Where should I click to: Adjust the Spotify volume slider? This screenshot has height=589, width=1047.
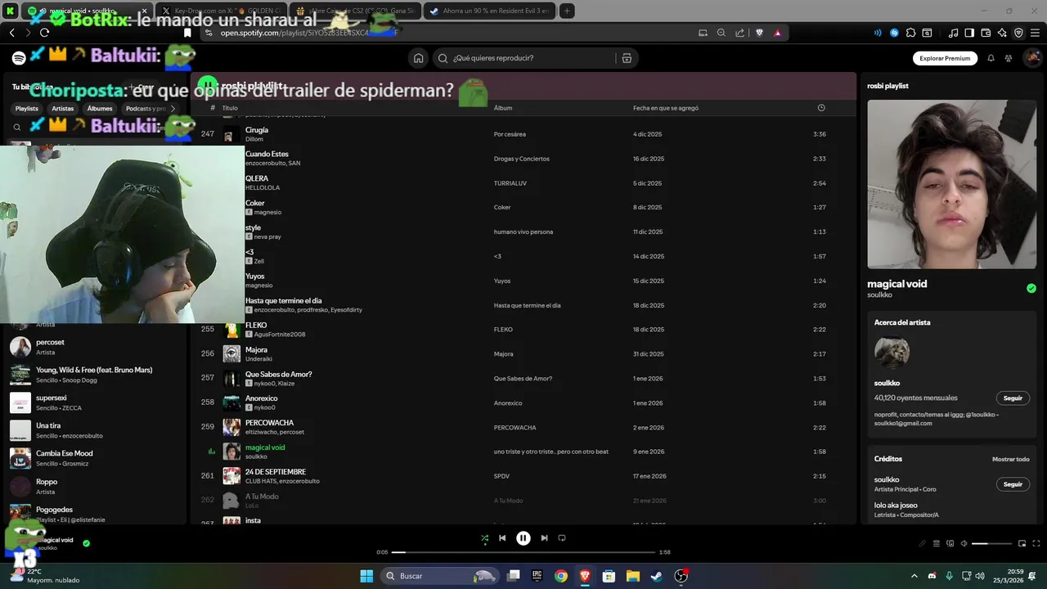pyautogui.click(x=991, y=543)
